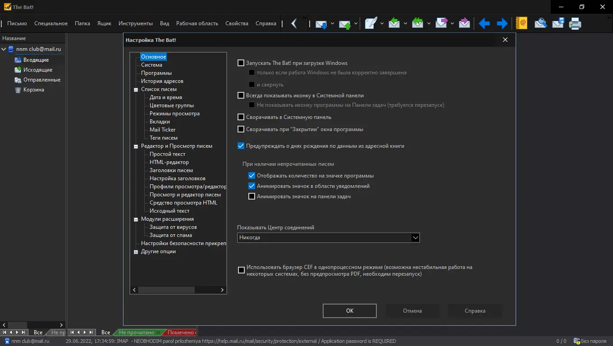The image size is (613, 346).
Task: Click the Отправленные folder icon
Action: (x=18, y=80)
